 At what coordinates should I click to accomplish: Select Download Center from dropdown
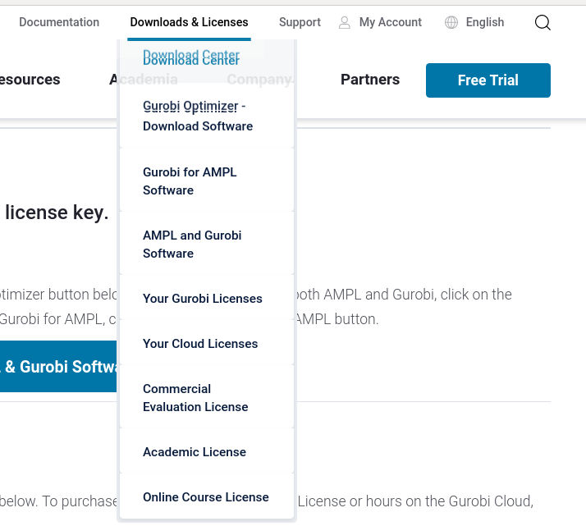coord(191,58)
